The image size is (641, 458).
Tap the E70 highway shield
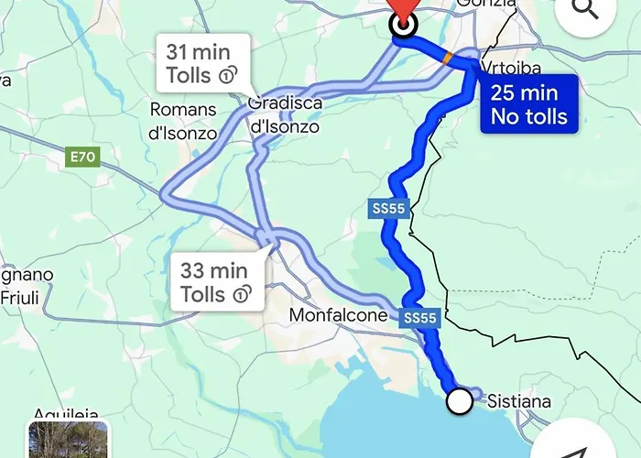pyautogui.click(x=82, y=157)
